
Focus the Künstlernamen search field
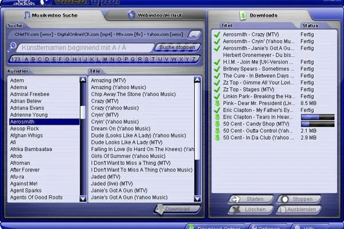85,48
